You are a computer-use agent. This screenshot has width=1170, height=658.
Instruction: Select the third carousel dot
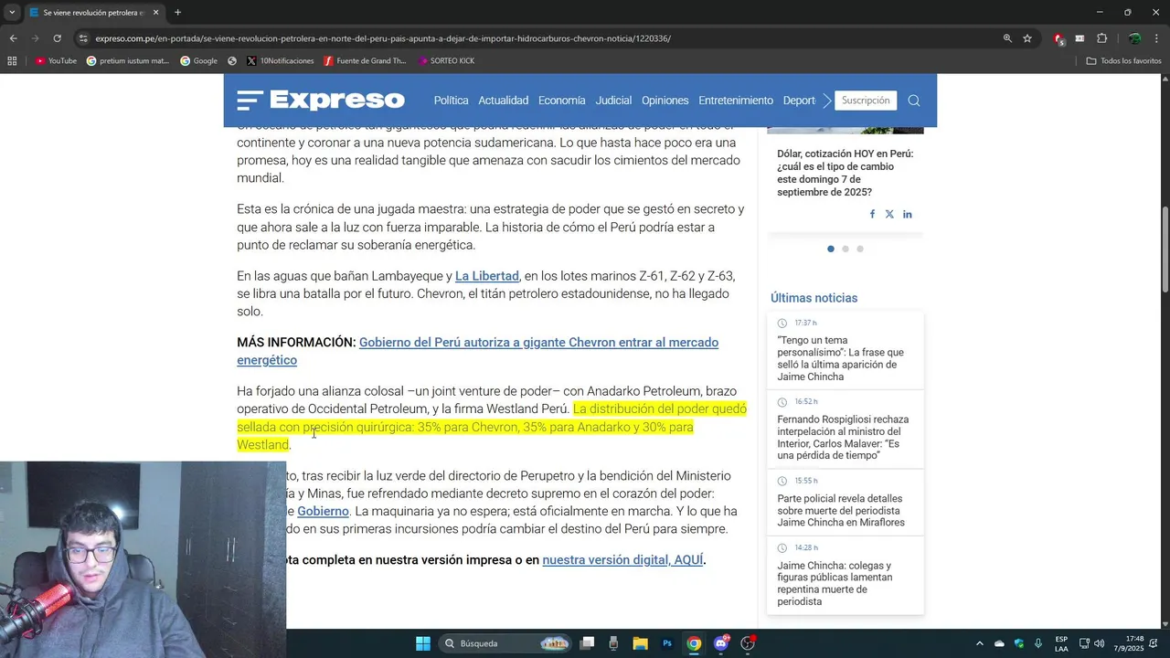tap(860, 249)
